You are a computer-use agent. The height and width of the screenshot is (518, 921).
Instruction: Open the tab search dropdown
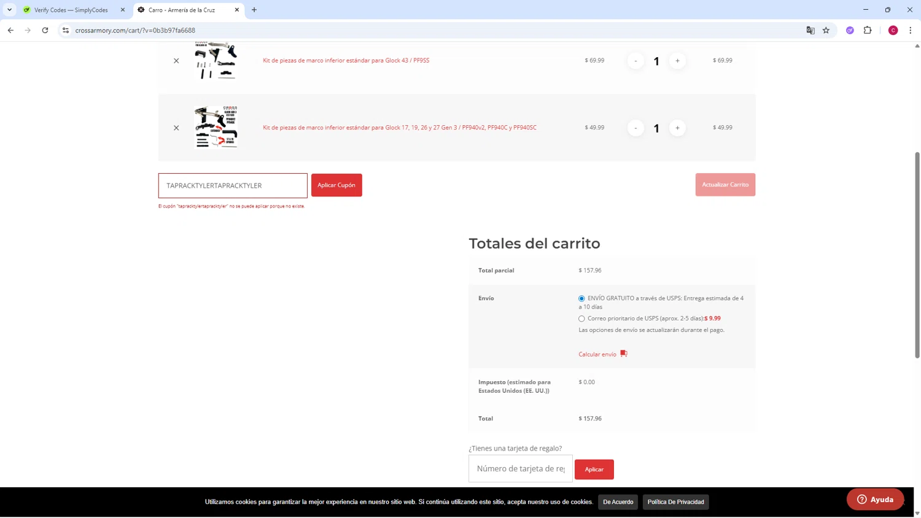tap(9, 10)
